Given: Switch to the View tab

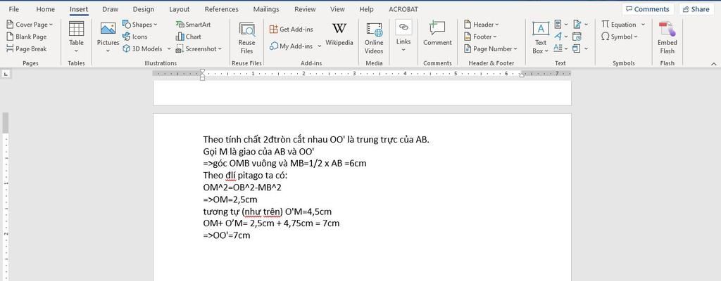Looking at the screenshot, I should 337,9.
